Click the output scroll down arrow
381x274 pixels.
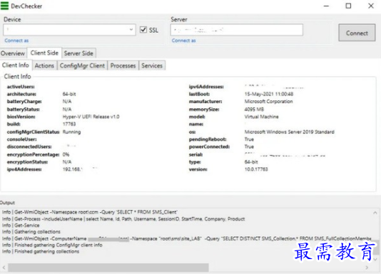(375, 259)
